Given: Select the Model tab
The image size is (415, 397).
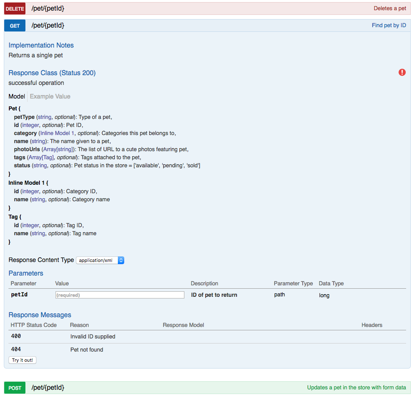Looking at the screenshot, I should tap(17, 96).
